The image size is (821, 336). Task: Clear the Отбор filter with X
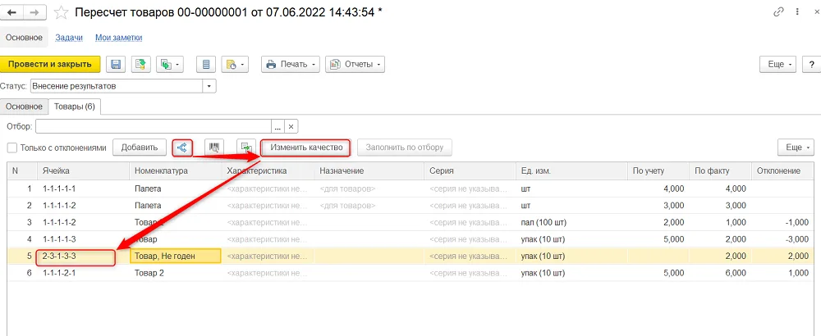pos(291,126)
